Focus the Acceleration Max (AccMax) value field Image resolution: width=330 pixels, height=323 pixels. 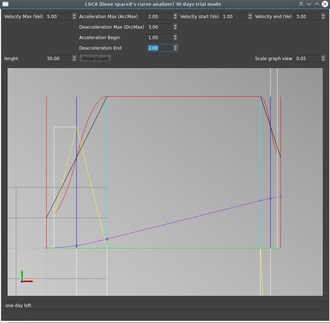(x=160, y=16)
